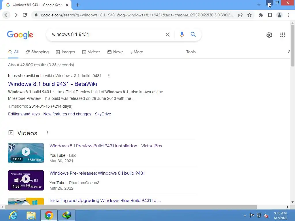The image size is (295, 221).
Task: Show hidden system tray icons
Action: [x=245, y=216]
